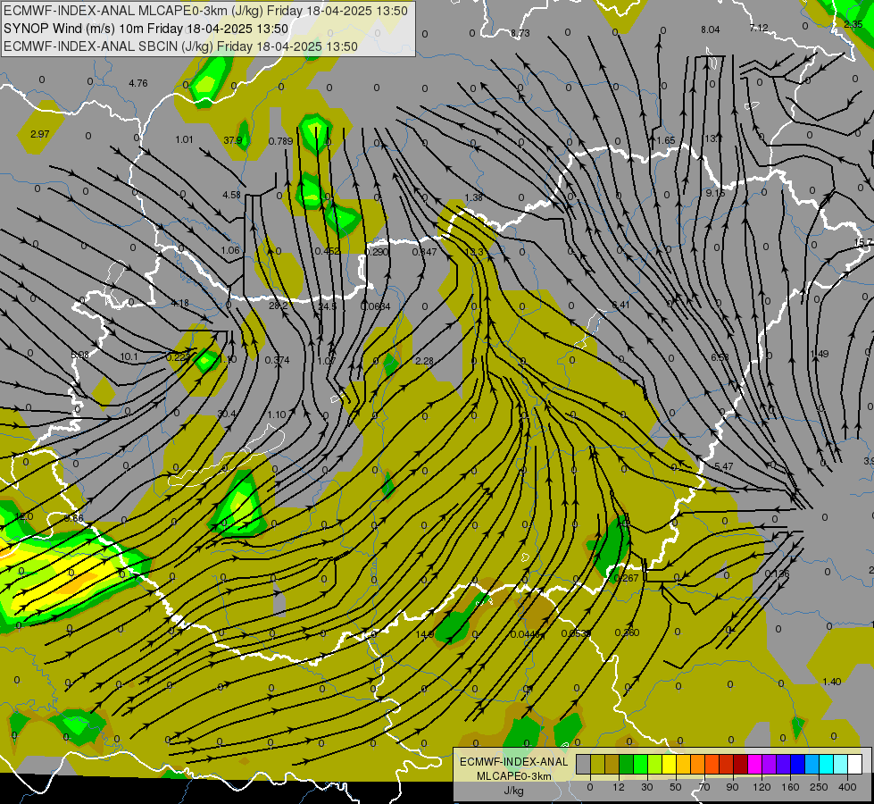
Task: Click the map value 7.12
Action: tap(759, 28)
